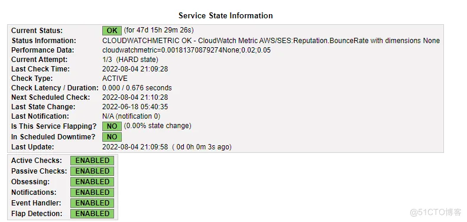
Task: Toggle the Obsessing ENABLED badge
Action: pos(92,182)
